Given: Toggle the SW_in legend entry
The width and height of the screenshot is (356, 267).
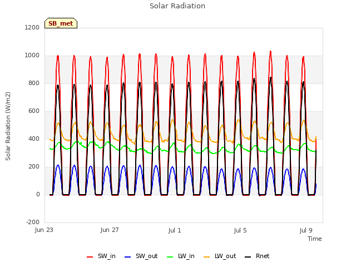Looking at the screenshot, I should pyautogui.click(x=101, y=256).
